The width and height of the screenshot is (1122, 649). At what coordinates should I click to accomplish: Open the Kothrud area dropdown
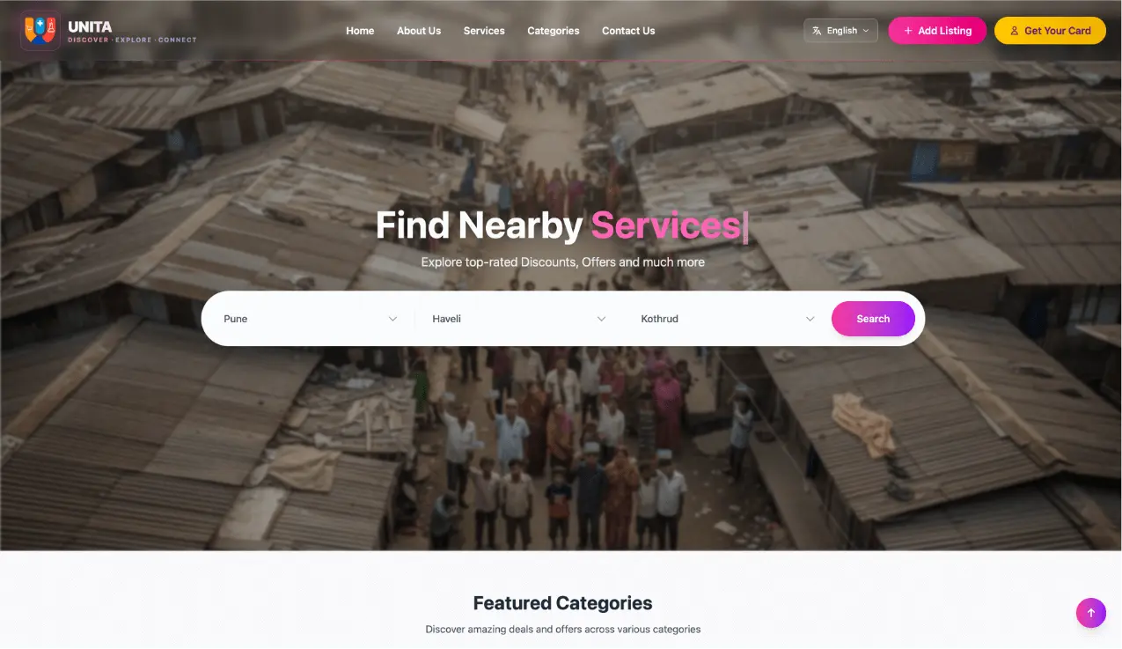[x=728, y=319]
